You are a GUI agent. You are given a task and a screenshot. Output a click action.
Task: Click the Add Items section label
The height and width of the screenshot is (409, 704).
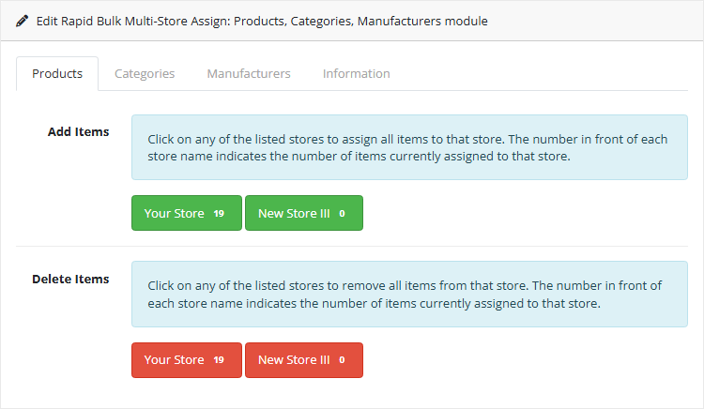click(78, 131)
